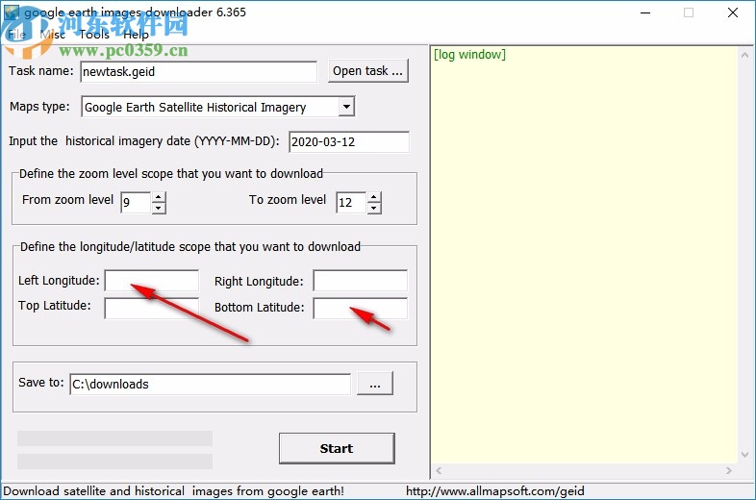Open the Help menu
The image size is (756, 500).
click(136, 35)
